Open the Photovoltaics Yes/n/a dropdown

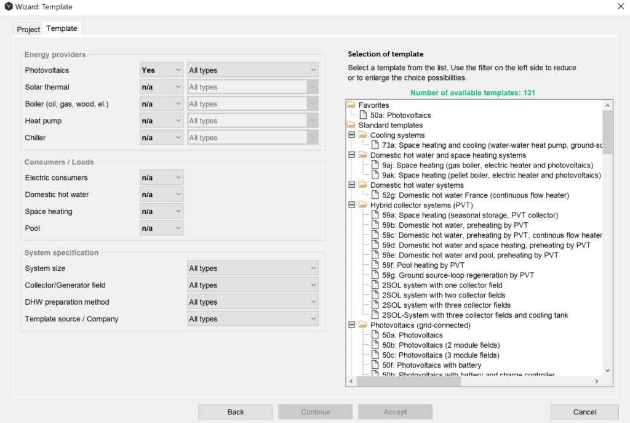[162, 70]
